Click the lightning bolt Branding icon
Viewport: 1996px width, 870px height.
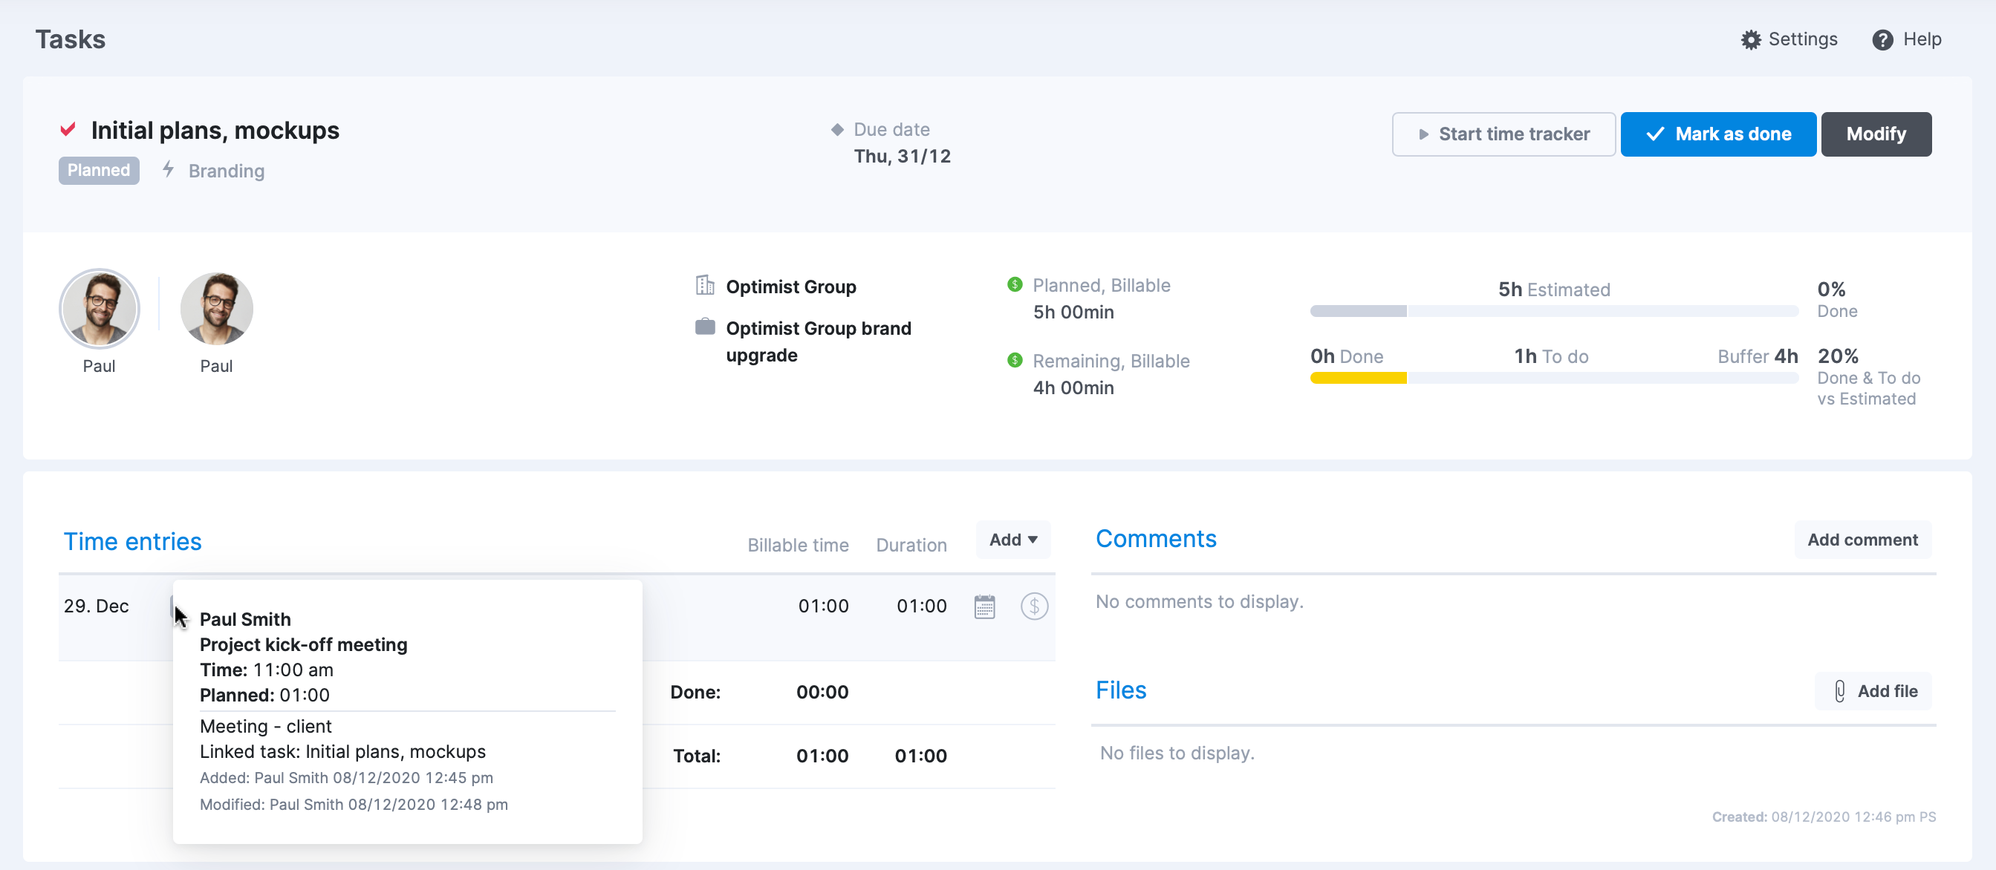pos(168,169)
